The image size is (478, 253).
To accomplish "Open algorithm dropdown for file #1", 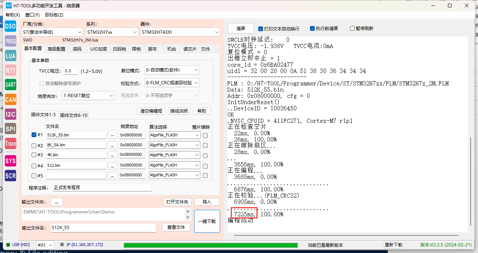I will 174,135.
